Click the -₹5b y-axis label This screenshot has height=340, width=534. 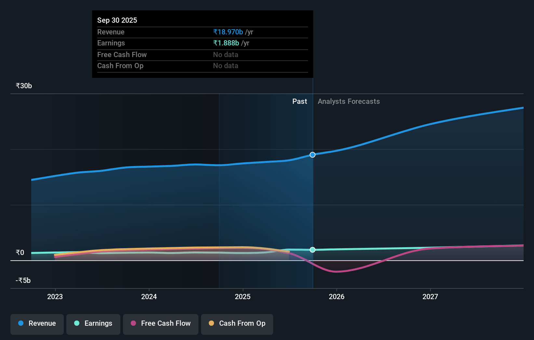(23, 281)
